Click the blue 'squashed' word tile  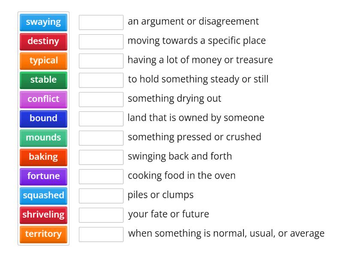point(43,196)
